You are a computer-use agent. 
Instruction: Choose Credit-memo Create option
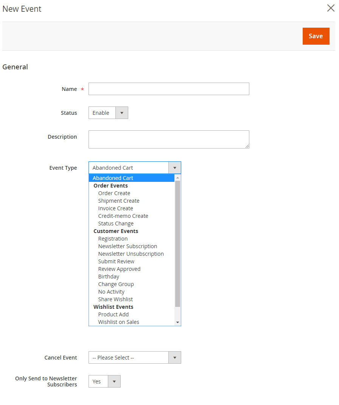click(x=123, y=216)
